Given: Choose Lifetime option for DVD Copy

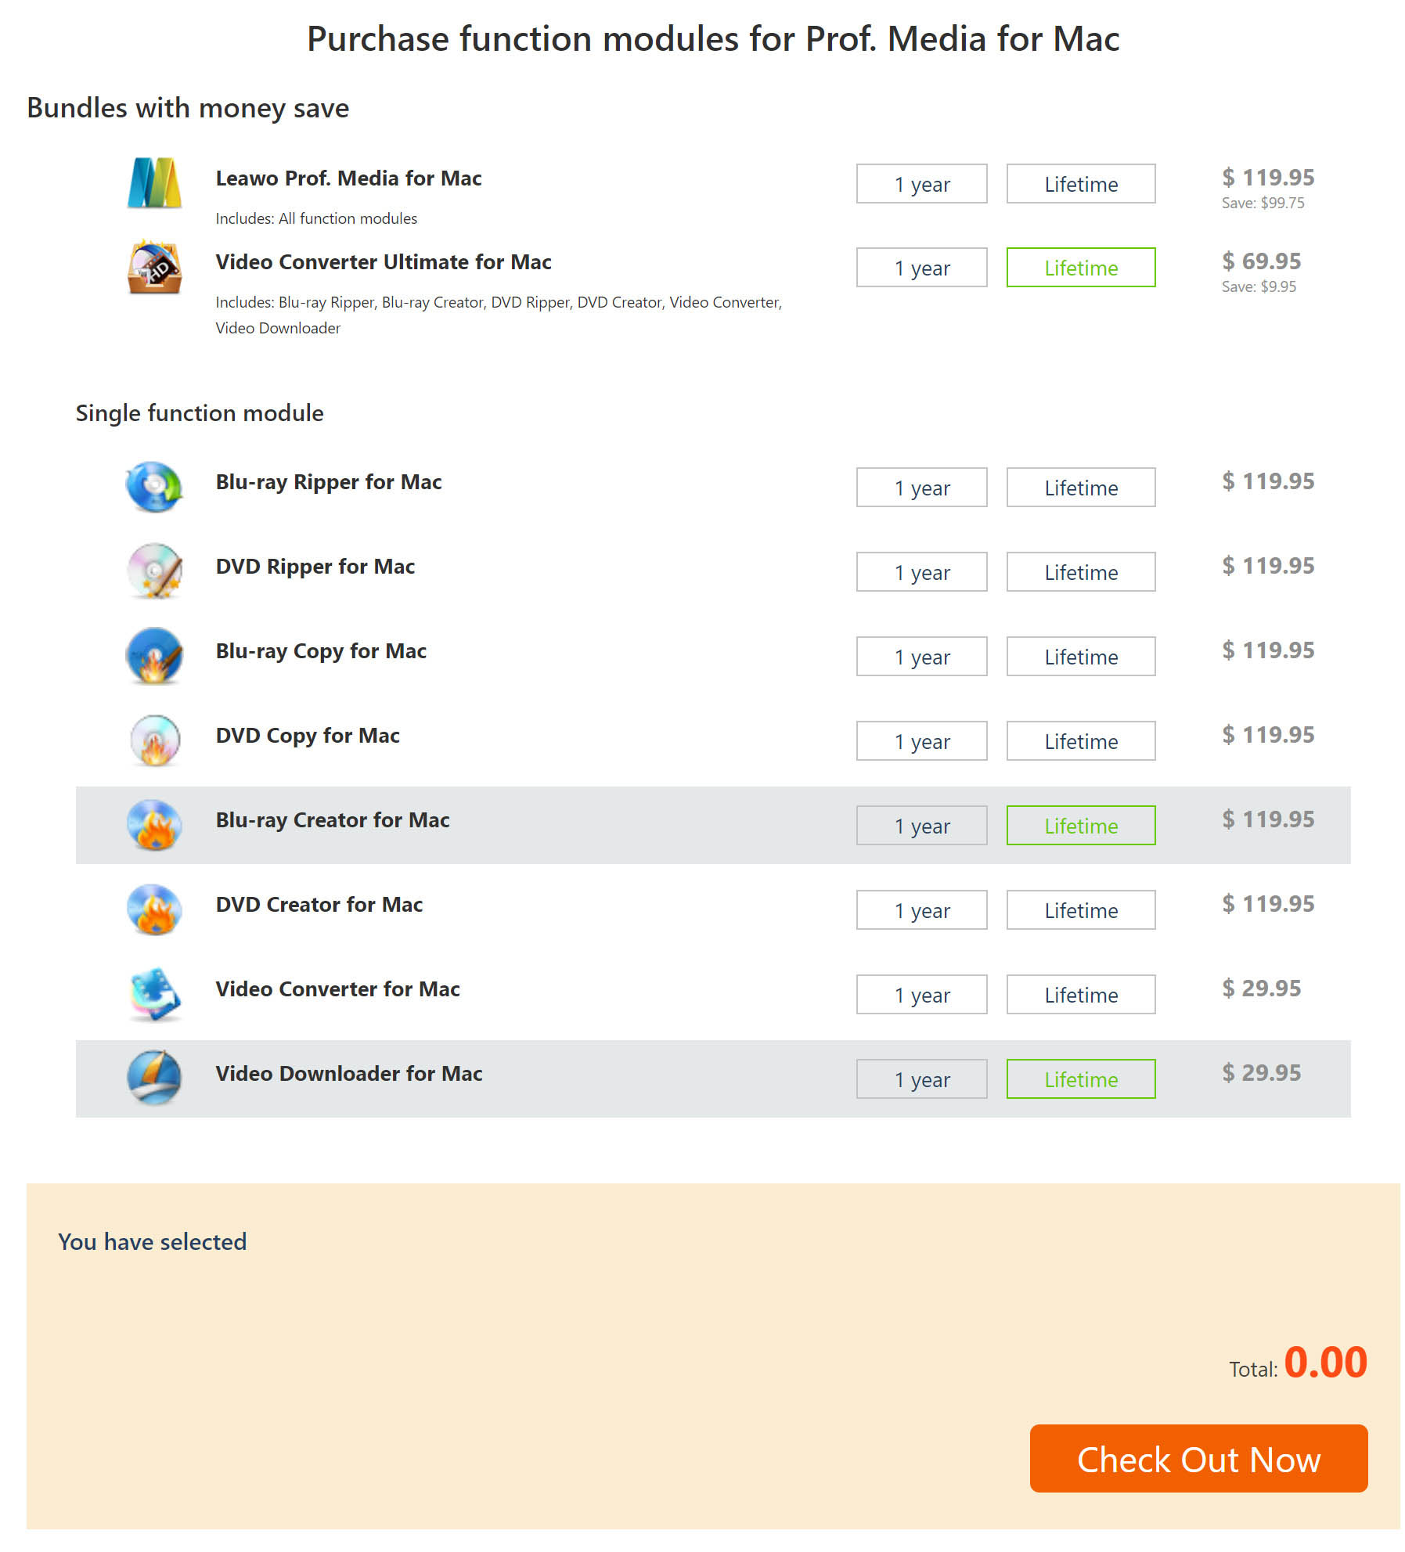Looking at the screenshot, I should pyautogui.click(x=1080, y=741).
